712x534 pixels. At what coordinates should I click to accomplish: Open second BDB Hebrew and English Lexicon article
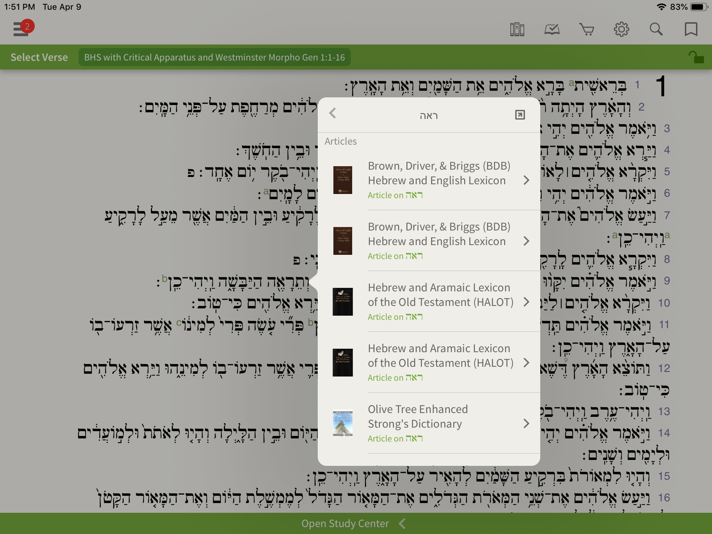click(429, 241)
